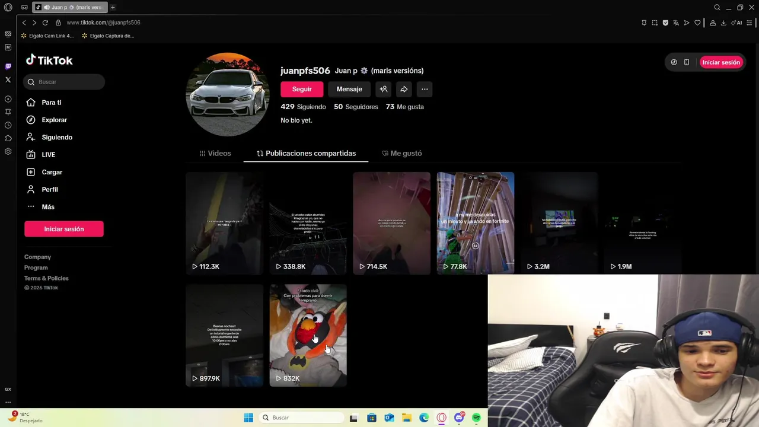Expand the Company footer section
This screenshot has width=759, height=427.
point(37,257)
